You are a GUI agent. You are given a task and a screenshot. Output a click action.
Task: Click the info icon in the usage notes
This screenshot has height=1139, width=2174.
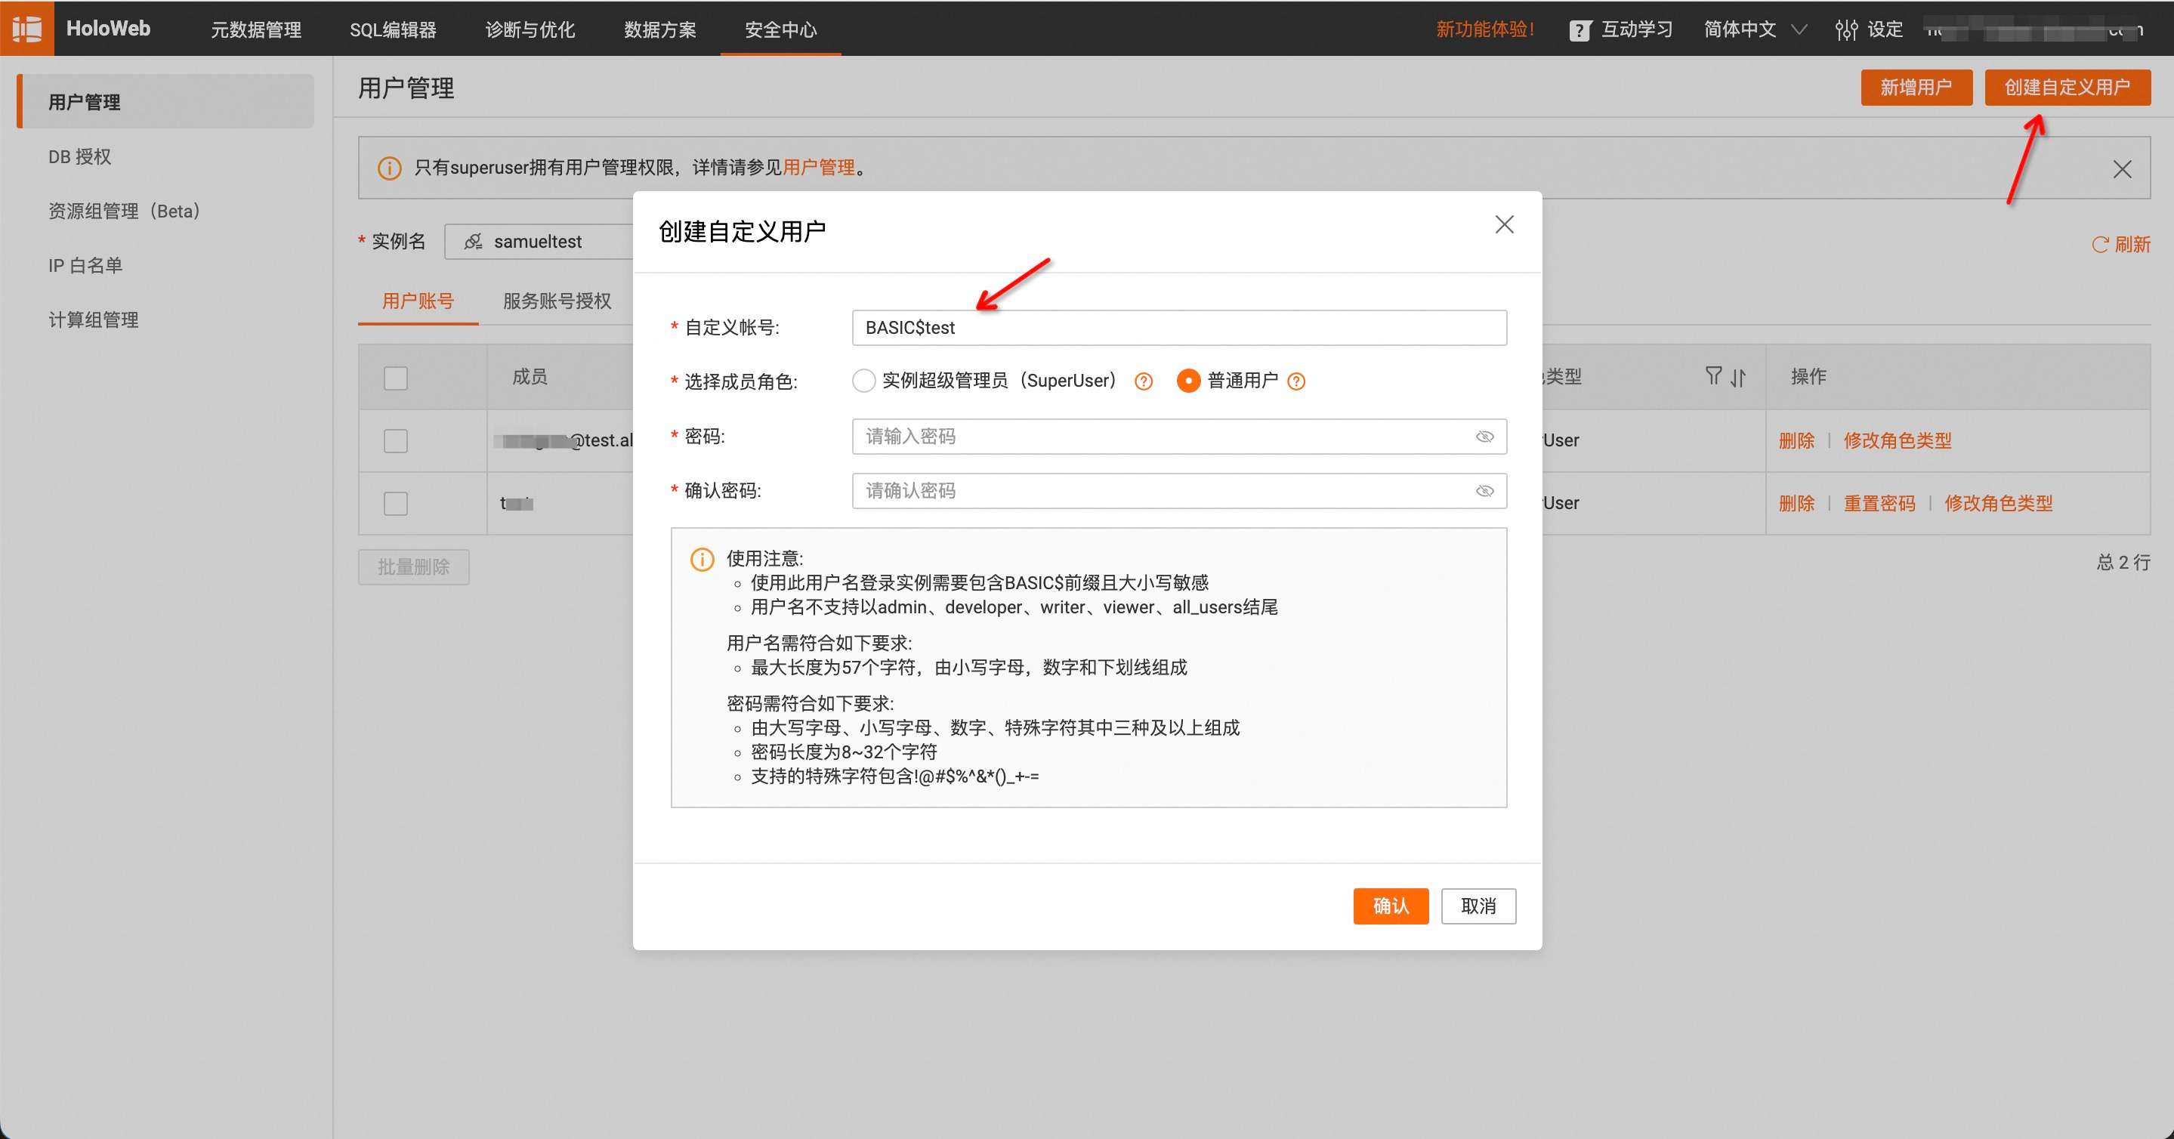click(x=703, y=560)
